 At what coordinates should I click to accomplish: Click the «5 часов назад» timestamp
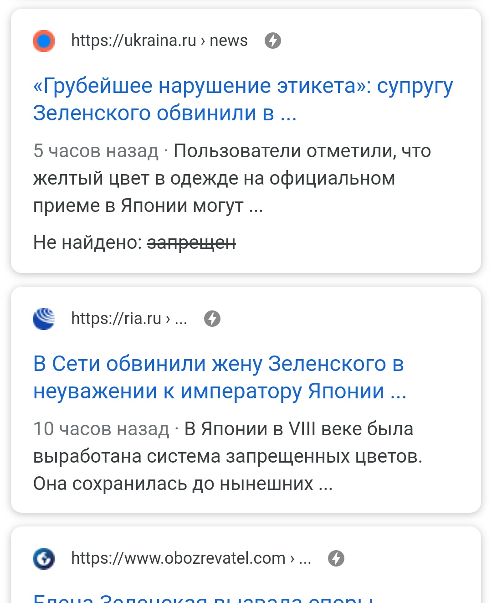[96, 151]
